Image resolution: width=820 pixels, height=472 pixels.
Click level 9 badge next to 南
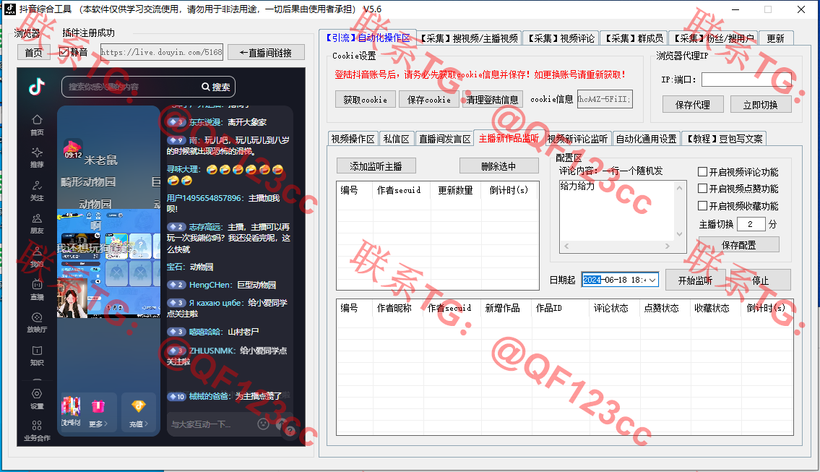tap(176, 140)
